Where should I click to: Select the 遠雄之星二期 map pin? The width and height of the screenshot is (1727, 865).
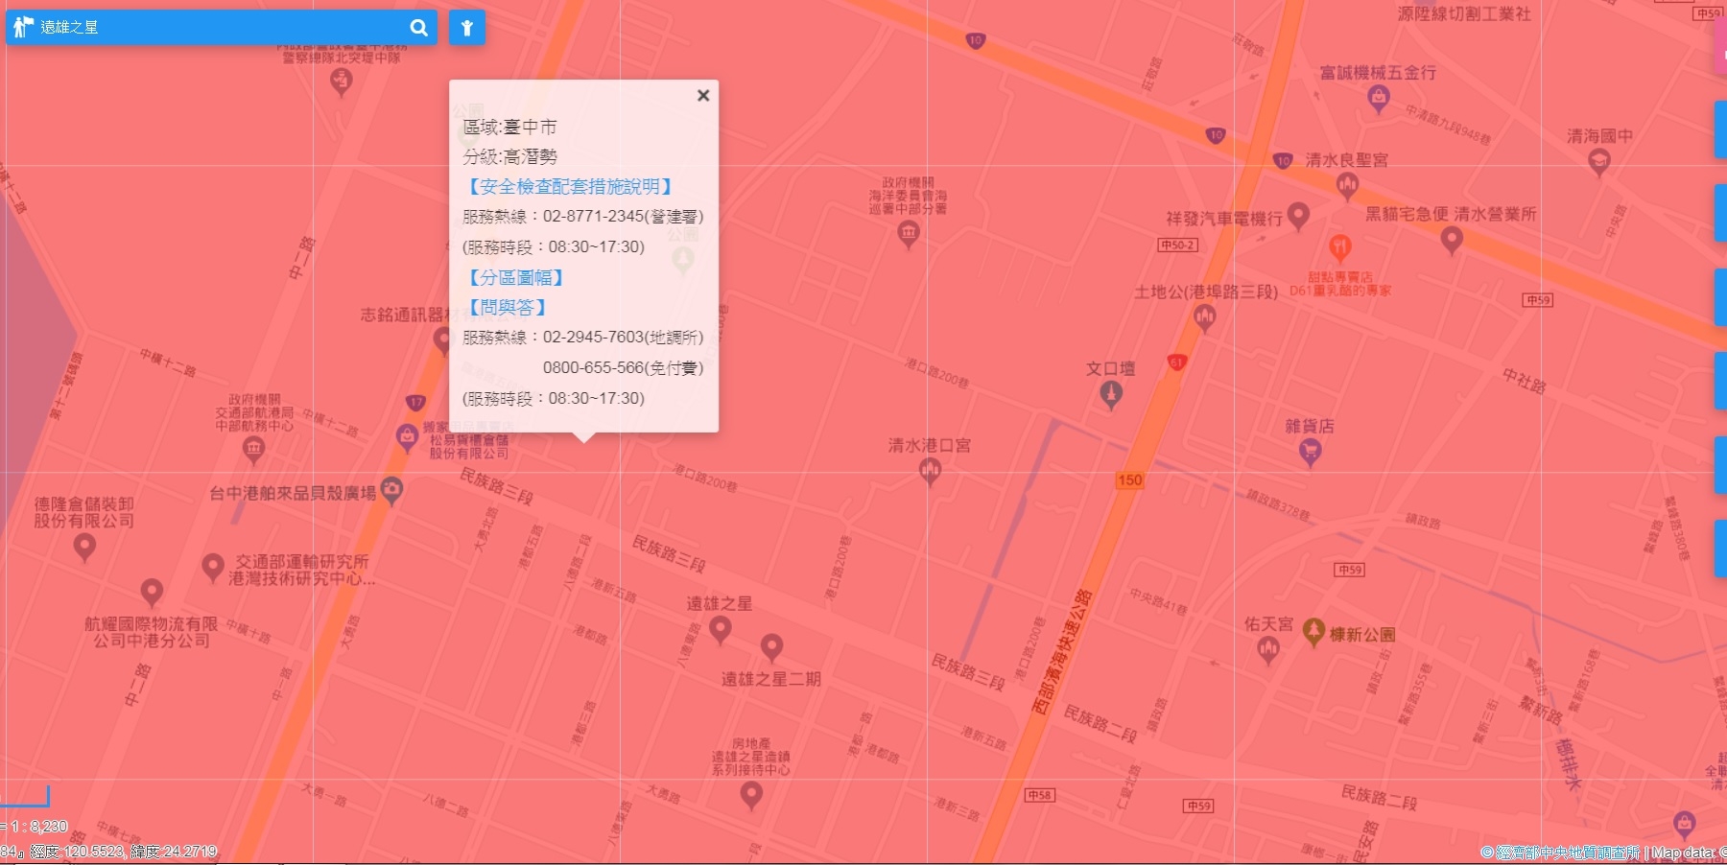[x=771, y=647]
